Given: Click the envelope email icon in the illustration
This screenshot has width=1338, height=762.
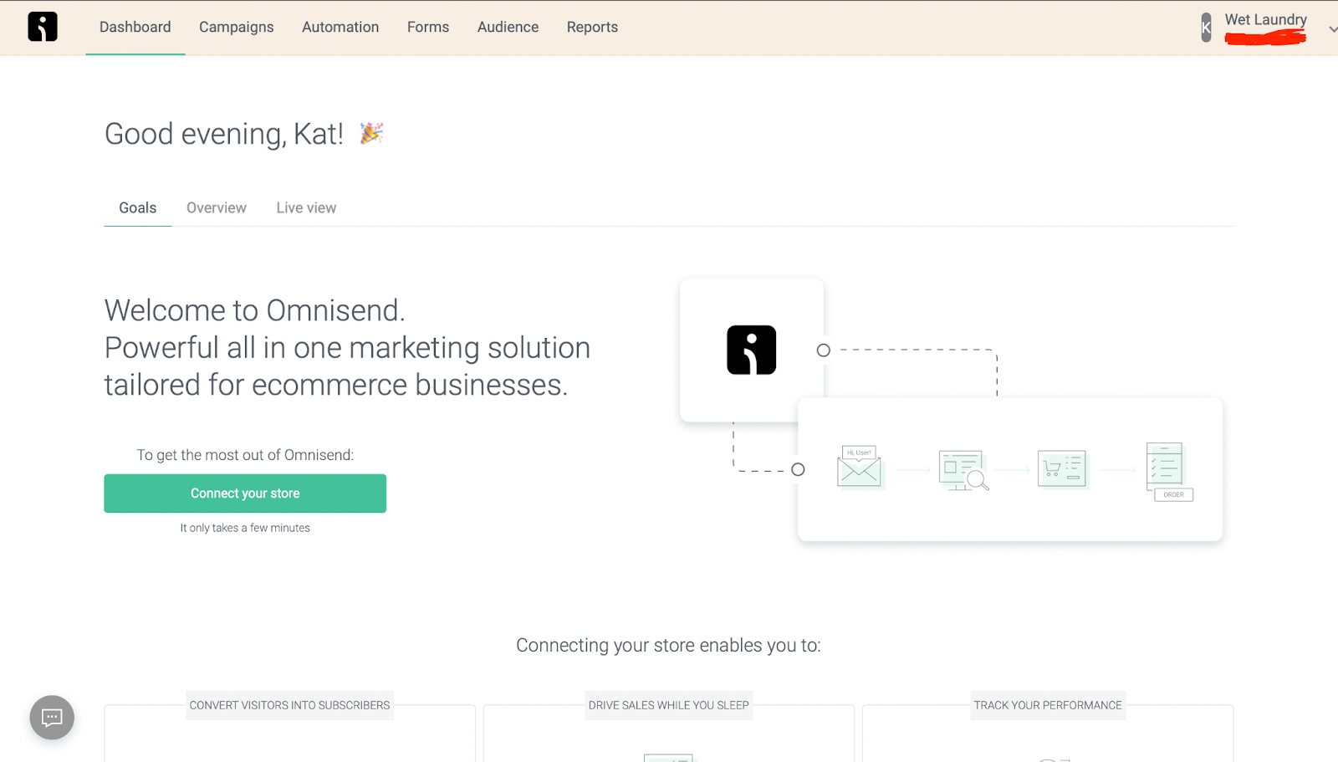Looking at the screenshot, I should (x=859, y=467).
